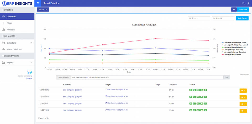Toggle Average Refering Domains series in legend

(x=234, y=52)
